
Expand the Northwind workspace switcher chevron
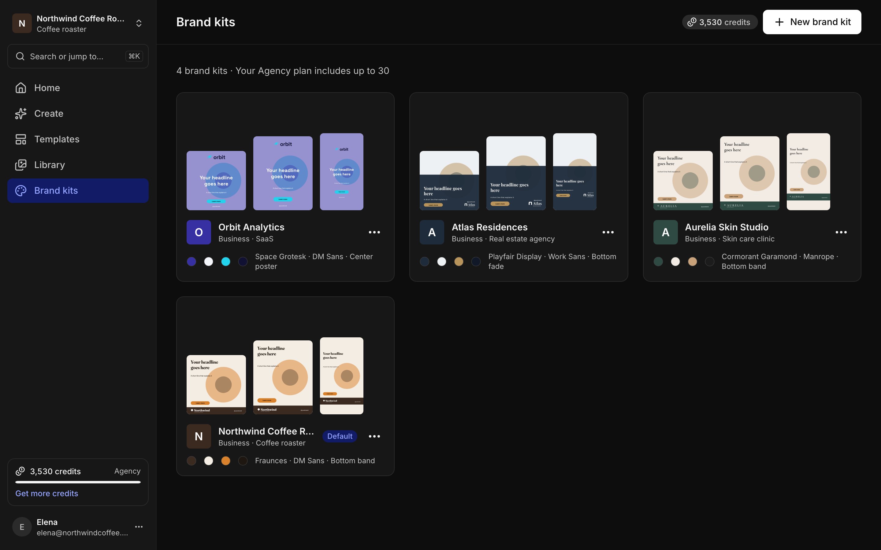139,23
